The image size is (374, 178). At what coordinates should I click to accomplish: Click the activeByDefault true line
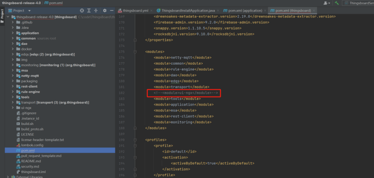coord(213,163)
